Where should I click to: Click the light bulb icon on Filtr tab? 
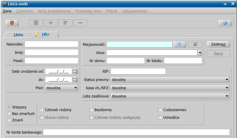(x=36, y=35)
